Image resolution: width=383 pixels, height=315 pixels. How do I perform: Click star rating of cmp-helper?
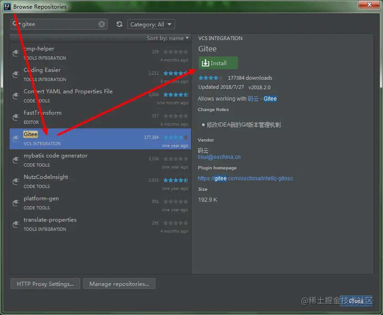pyautogui.click(x=176, y=52)
